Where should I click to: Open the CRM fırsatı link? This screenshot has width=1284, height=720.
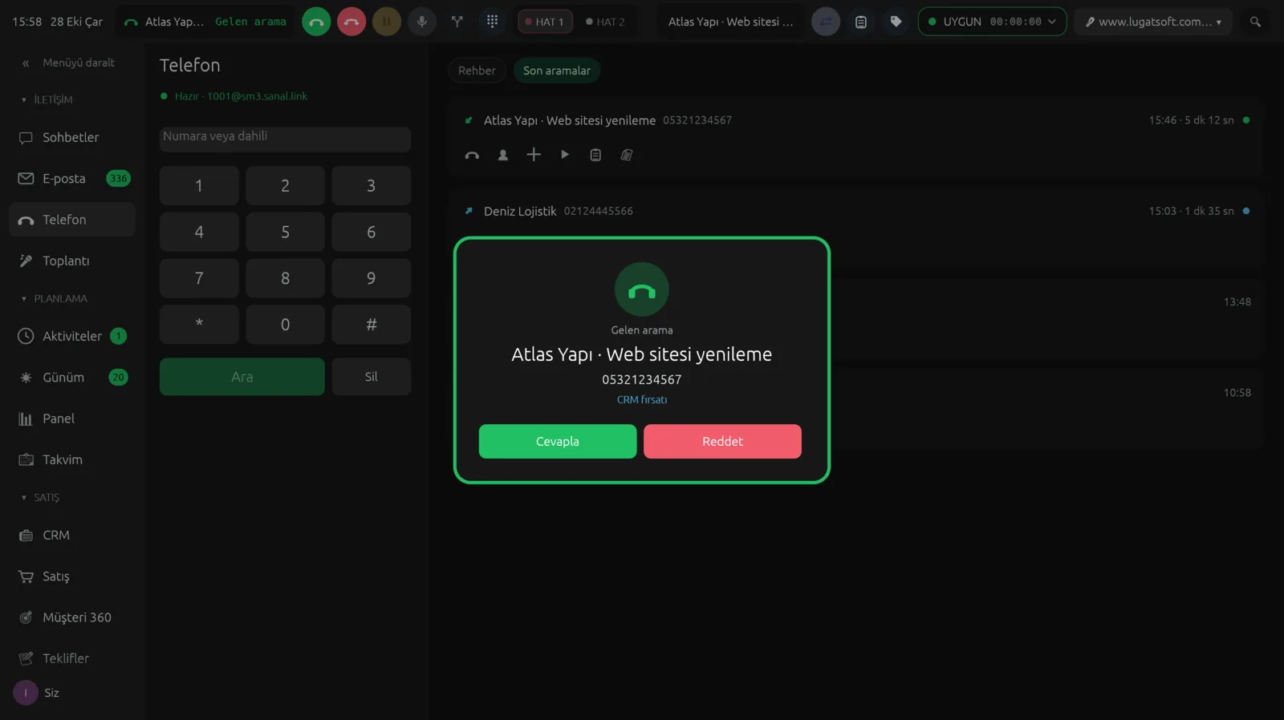[642, 399]
